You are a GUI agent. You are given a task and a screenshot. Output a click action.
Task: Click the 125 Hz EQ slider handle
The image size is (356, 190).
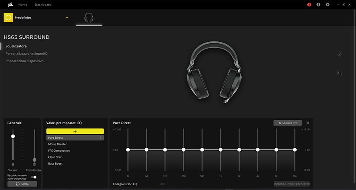coord(165,150)
